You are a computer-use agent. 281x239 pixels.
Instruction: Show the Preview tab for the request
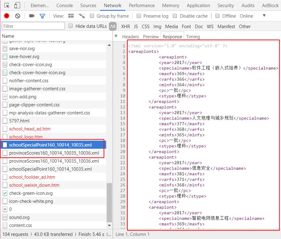point(151,37)
